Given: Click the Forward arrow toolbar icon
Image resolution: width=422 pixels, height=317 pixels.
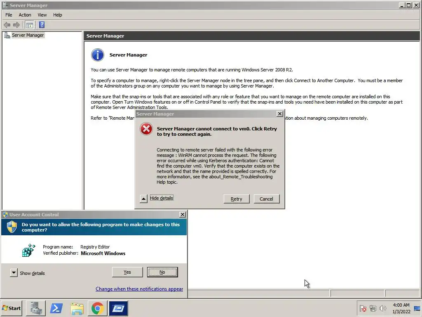Looking at the screenshot, I should point(16,25).
